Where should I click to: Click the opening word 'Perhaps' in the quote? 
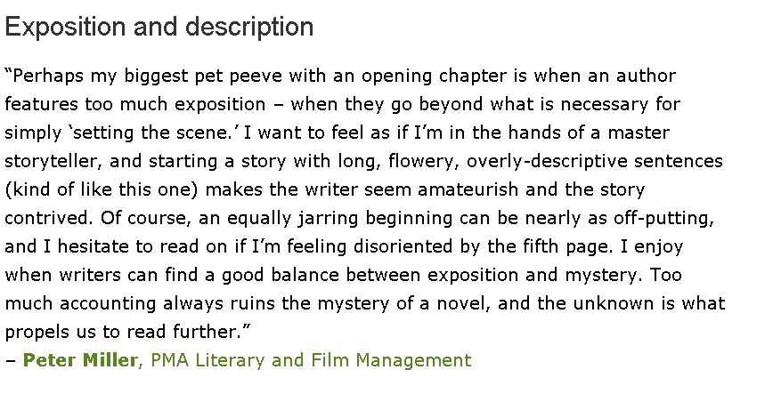coord(46,76)
